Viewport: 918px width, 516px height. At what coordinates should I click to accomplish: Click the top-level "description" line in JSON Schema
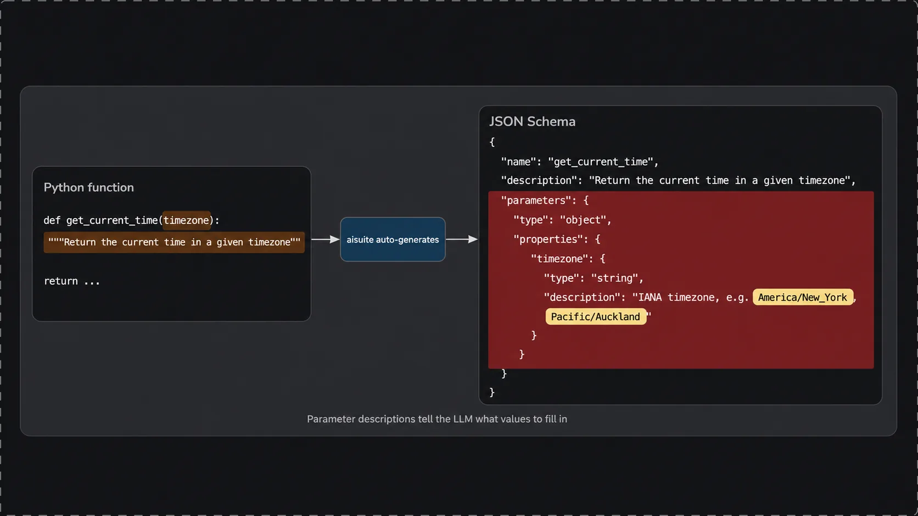pyautogui.click(x=678, y=180)
